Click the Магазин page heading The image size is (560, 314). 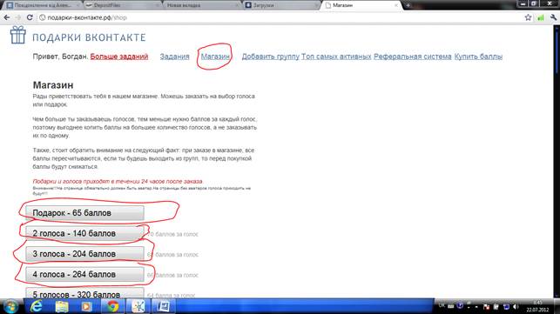pos(53,85)
